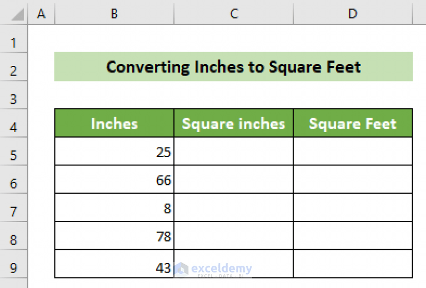The height and width of the screenshot is (288, 426).
Task: Select column A header
Action: click(x=41, y=13)
